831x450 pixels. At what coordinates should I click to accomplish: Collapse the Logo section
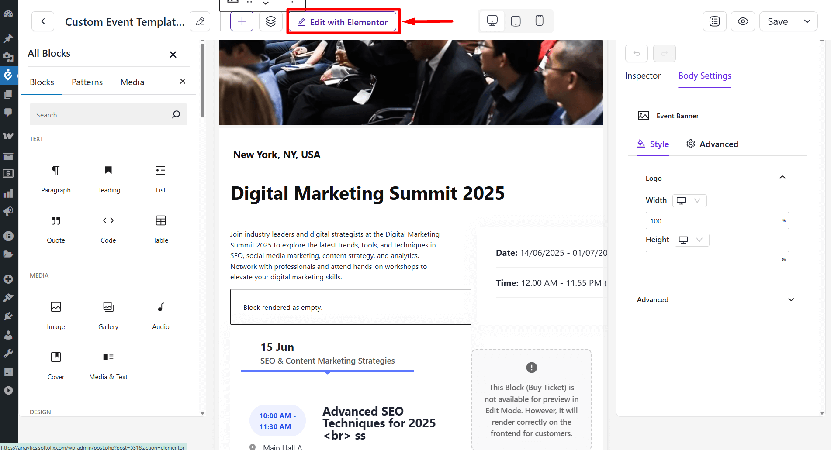783,177
